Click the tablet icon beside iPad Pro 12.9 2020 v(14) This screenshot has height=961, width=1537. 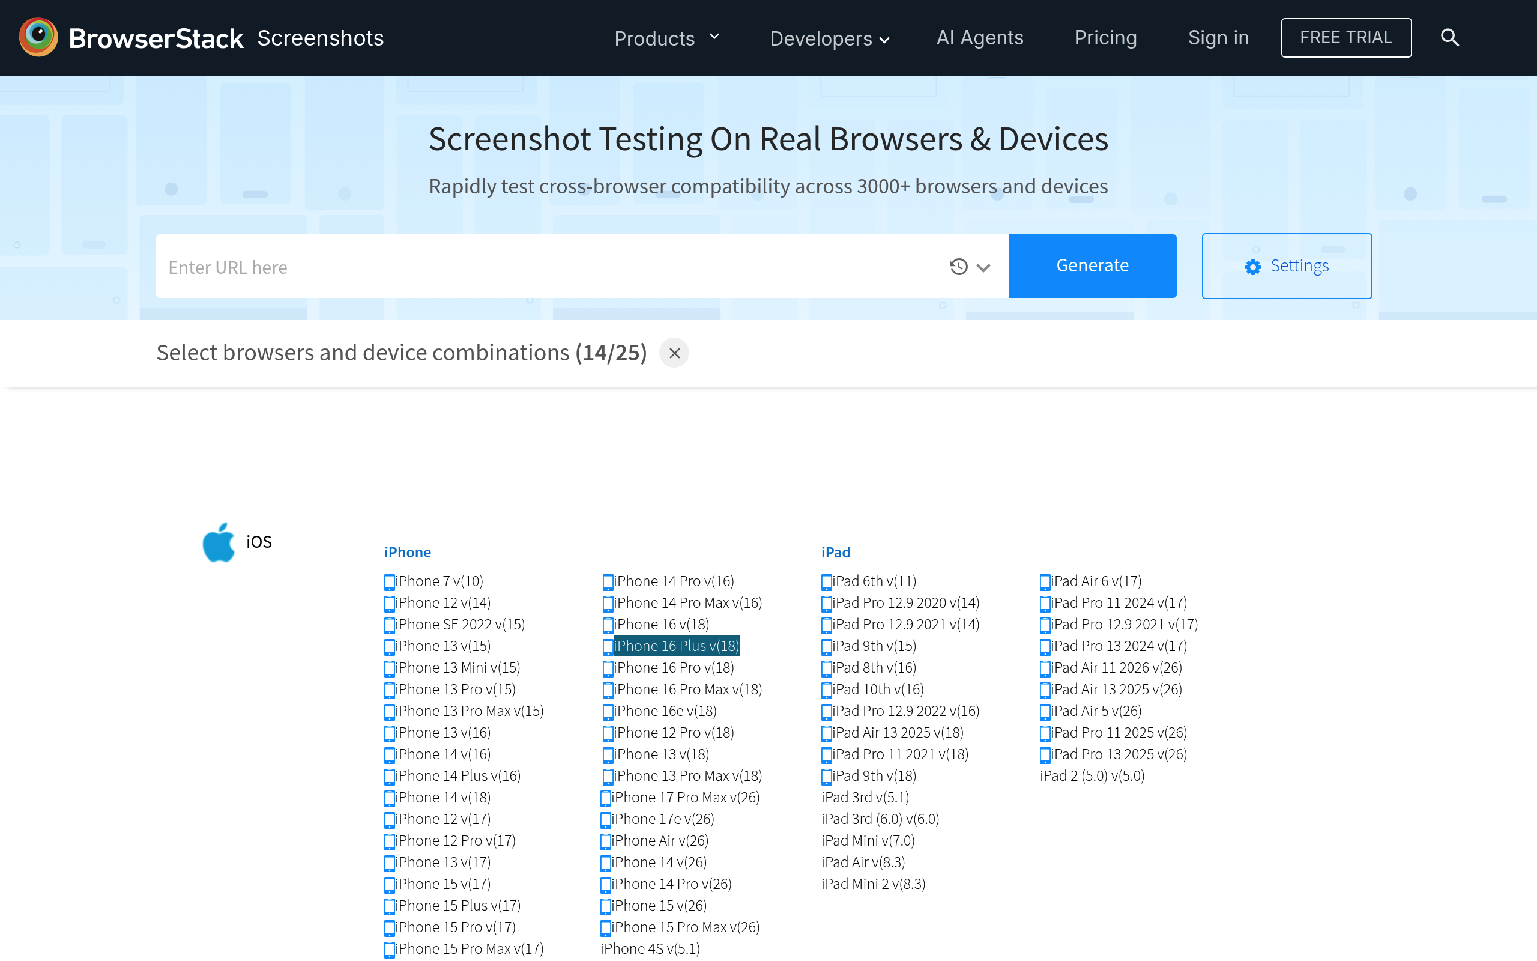826,603
